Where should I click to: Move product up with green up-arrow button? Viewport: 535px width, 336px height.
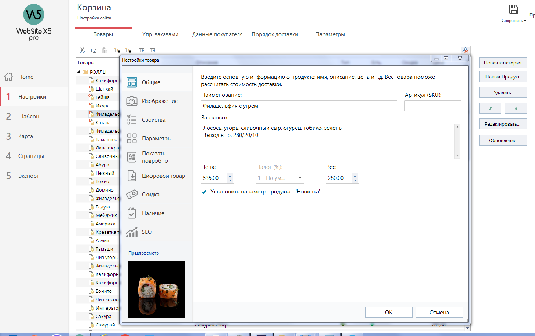click(490, 108)
